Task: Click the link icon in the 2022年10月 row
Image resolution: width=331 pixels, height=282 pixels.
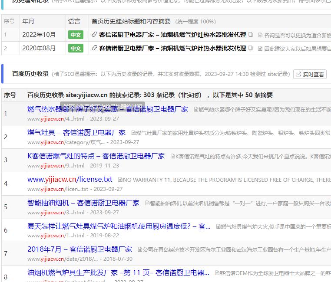Action: pos(94,34)
